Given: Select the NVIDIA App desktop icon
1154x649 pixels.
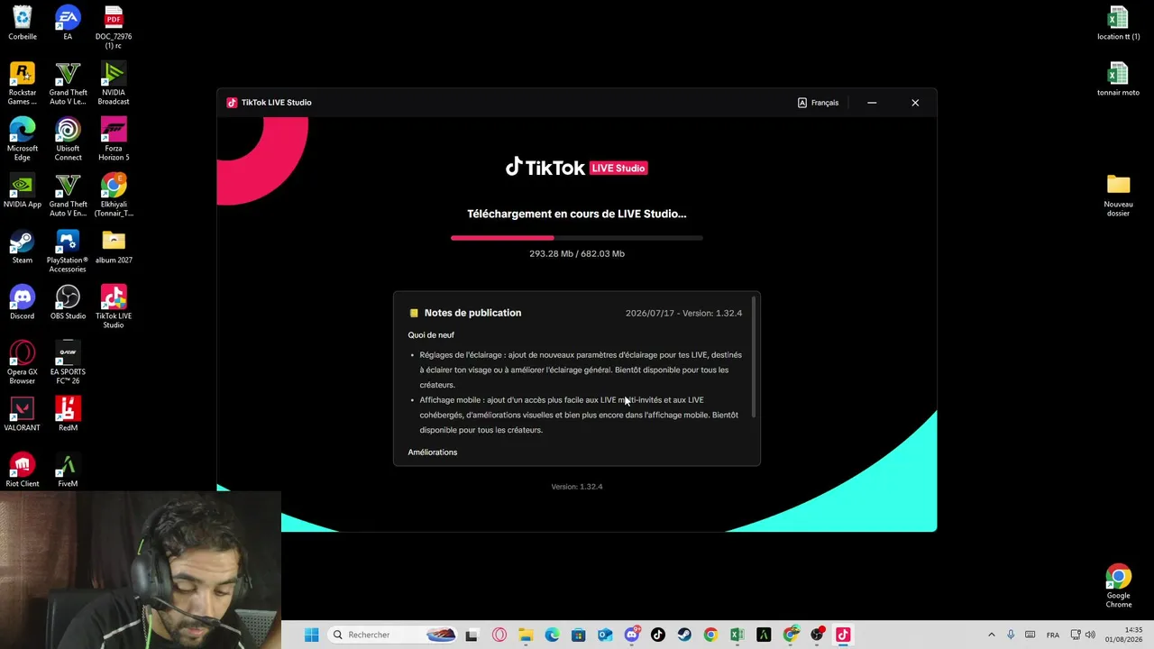Looking at the screenshot, I should tap(23, 191).
